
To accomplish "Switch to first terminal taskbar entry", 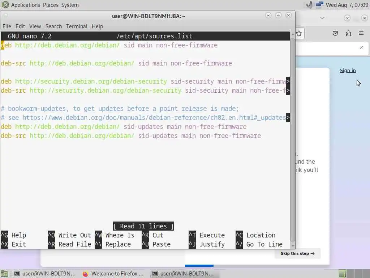I will point(44,274).
